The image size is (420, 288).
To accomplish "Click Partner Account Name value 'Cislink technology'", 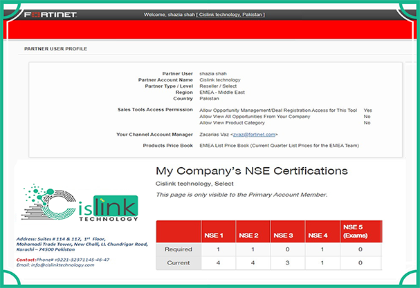I will tap(220, 80).
